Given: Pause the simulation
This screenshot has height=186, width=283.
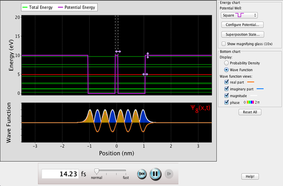Looking at the screenshot, I should (155, 174).
